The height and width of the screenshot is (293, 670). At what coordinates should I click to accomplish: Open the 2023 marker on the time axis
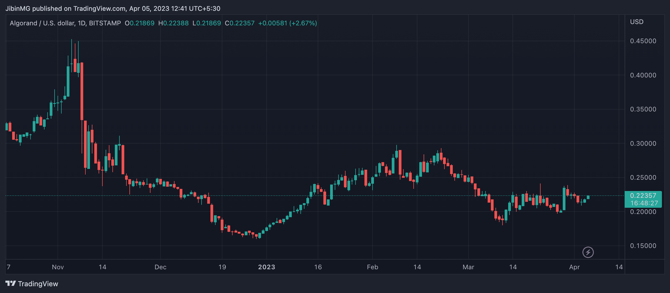(x=266, y=267)
